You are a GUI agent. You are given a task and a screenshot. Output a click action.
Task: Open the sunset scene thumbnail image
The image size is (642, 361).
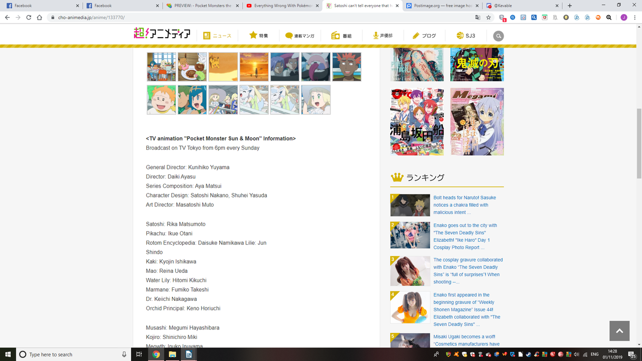pos(254,67)
